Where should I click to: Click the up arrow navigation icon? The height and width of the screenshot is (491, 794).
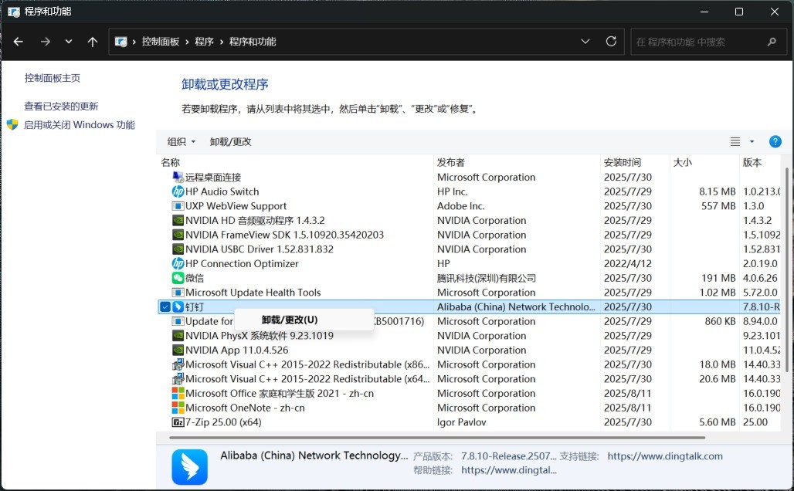coord(93,42)
